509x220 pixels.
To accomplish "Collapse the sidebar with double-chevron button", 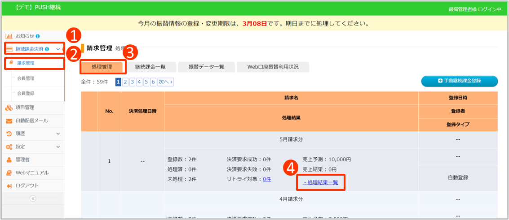I will coord(33,198).
